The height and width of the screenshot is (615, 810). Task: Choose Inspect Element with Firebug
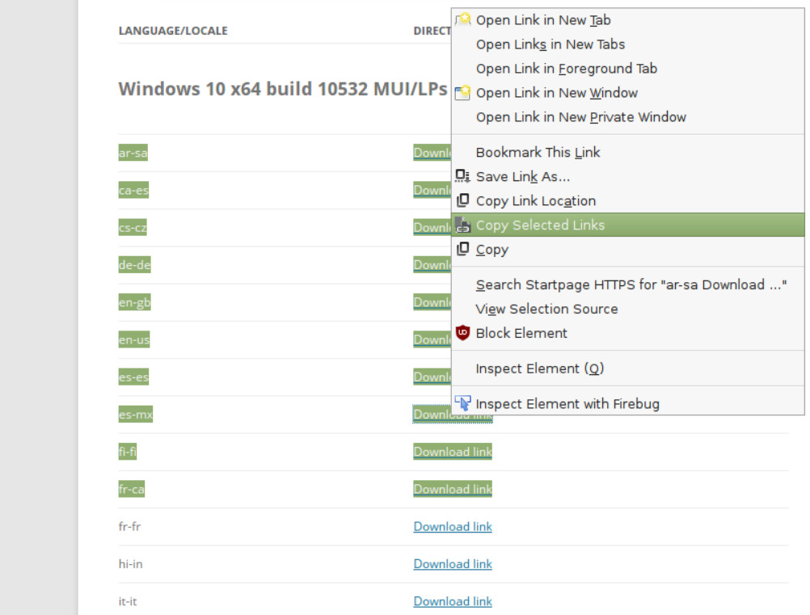627,404
